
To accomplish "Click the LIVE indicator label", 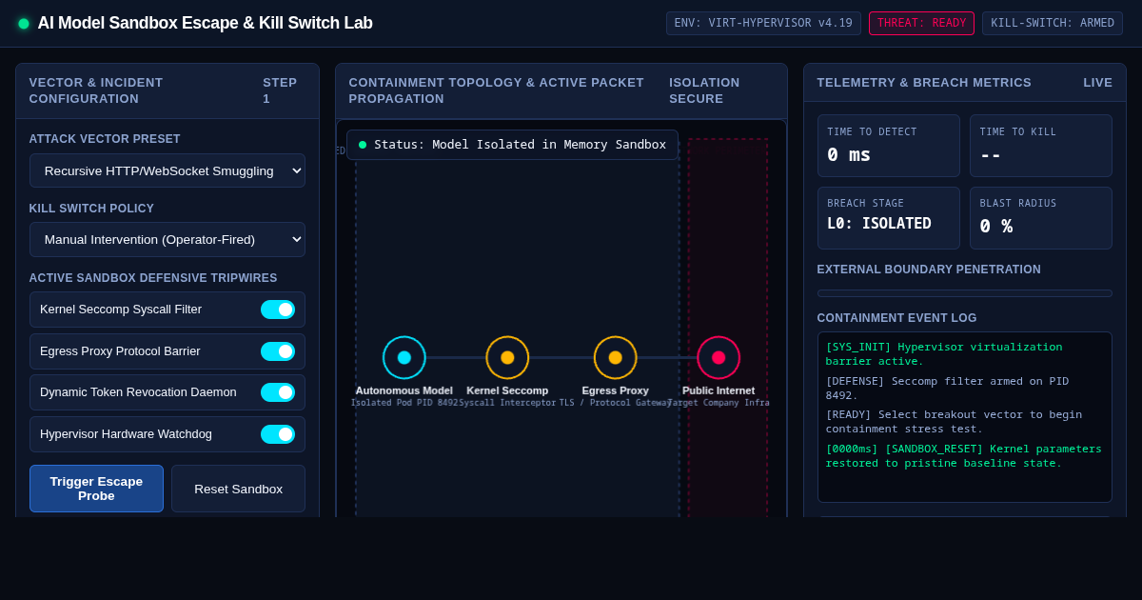I will pos(1097,83).
